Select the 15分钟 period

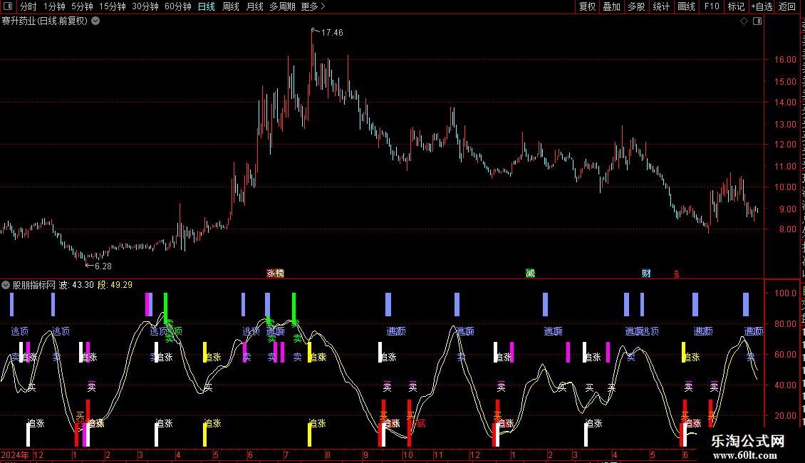tap(113, 6)
